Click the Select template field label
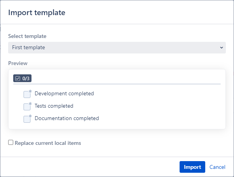234x177 pixels. (x=27, y=36)
